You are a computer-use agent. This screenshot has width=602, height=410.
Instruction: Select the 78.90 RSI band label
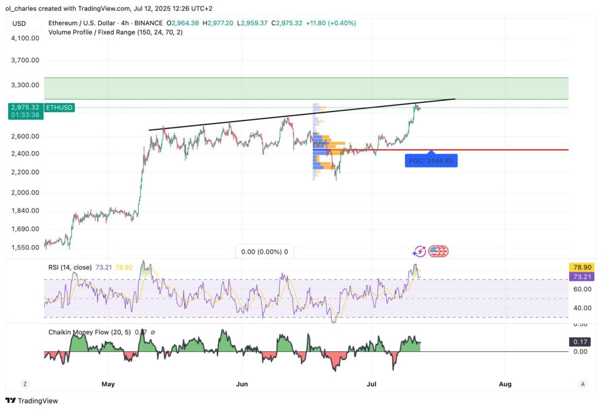(581, 266)
